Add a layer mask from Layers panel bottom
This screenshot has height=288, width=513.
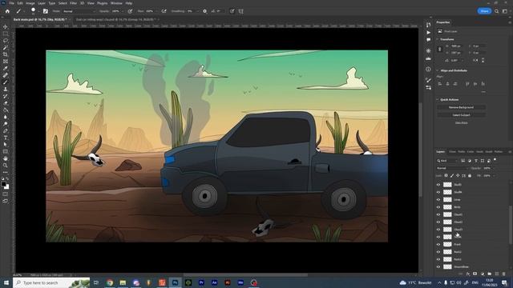point(475,274)
